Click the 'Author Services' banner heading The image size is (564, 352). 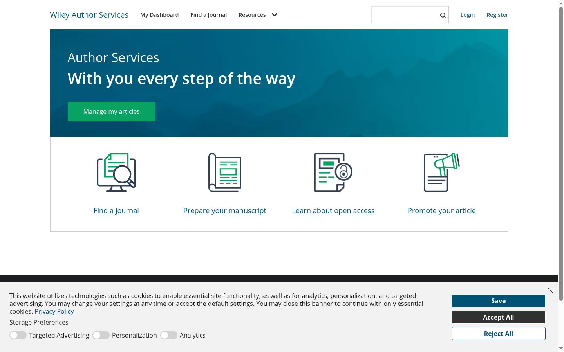[x=113, y=58]
